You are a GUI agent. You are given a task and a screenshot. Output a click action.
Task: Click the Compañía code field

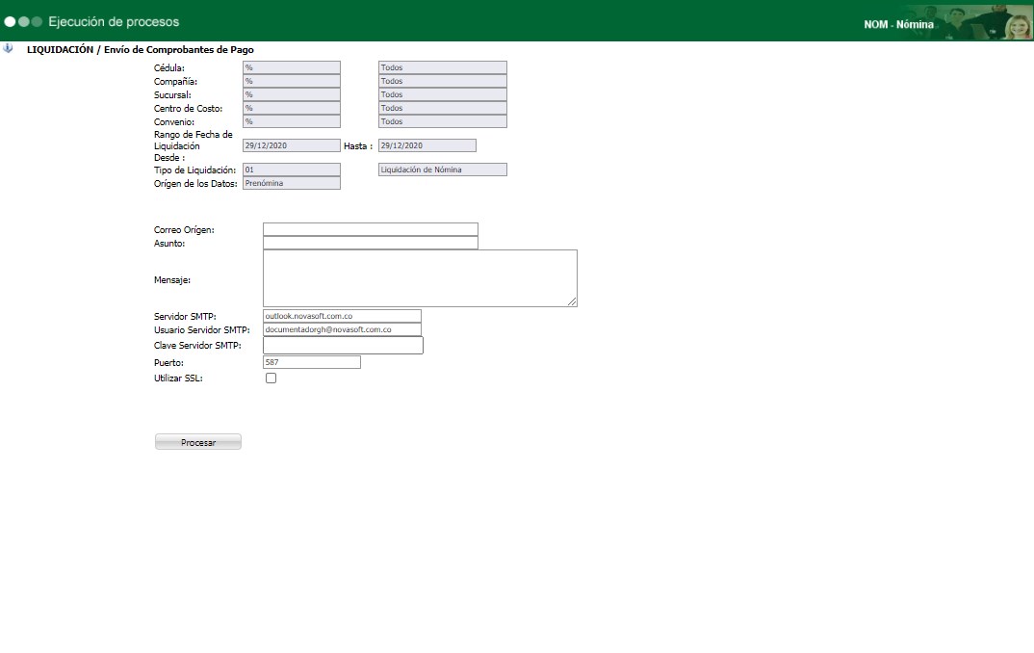click(x=292, y=81)
